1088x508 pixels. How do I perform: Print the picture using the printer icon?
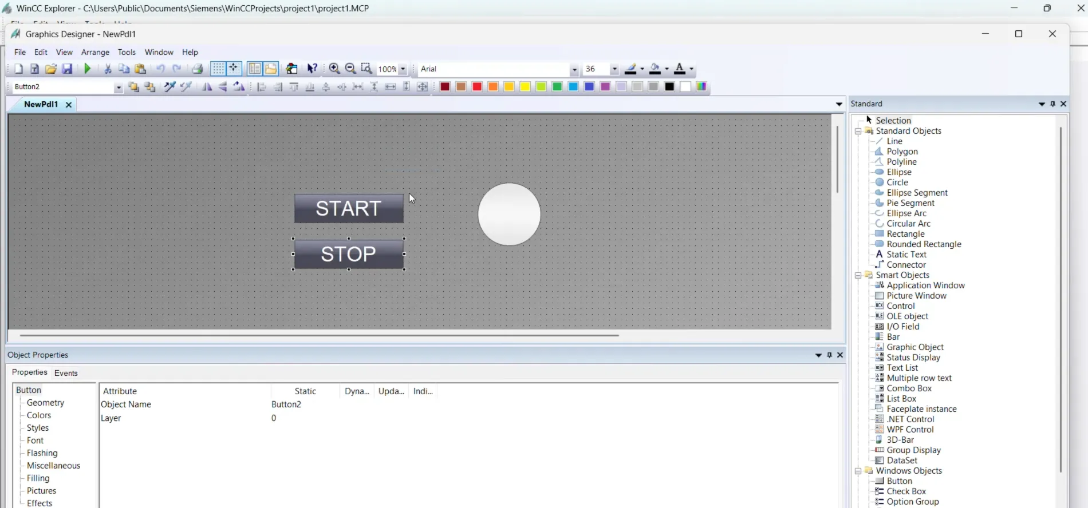tap(198, 69)
